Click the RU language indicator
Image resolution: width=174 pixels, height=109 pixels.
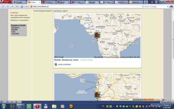coord(103,106)
